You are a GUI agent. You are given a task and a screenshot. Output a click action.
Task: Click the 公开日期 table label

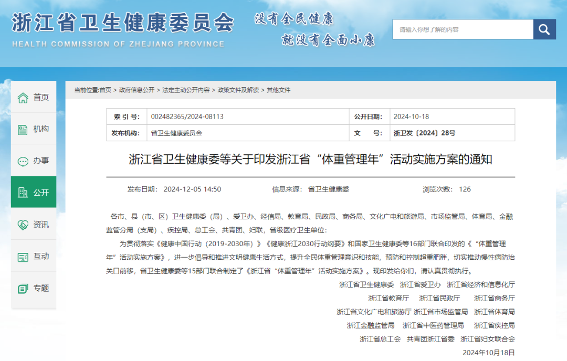pos(368,116)
